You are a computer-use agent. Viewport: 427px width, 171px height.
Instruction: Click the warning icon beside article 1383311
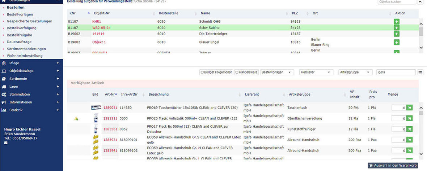click(x=76, y=119)
